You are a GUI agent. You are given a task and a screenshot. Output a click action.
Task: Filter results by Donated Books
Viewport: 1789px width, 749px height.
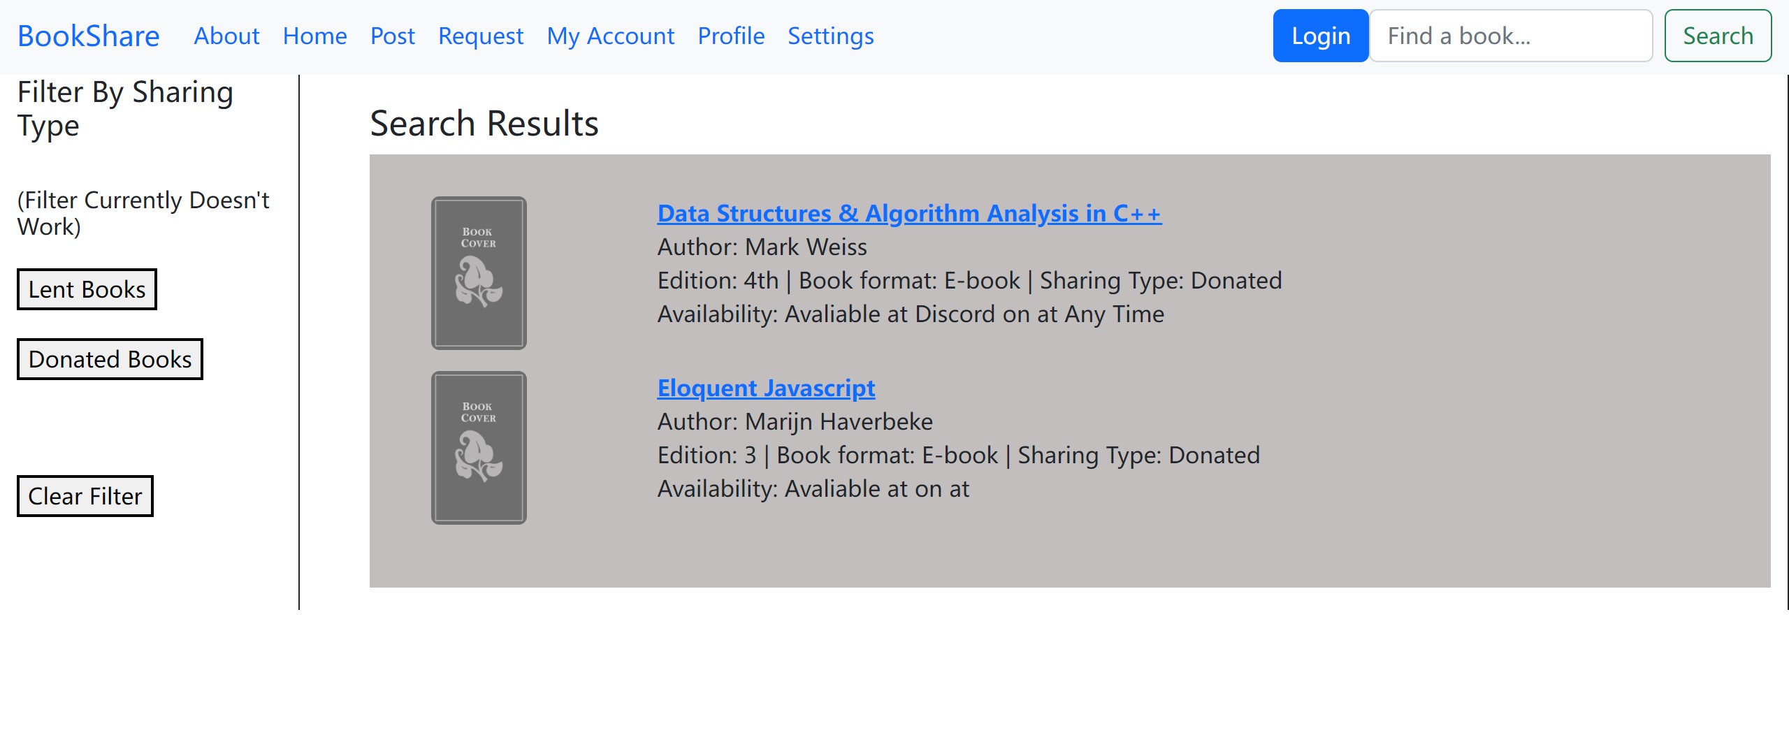(x=110, y=359)
